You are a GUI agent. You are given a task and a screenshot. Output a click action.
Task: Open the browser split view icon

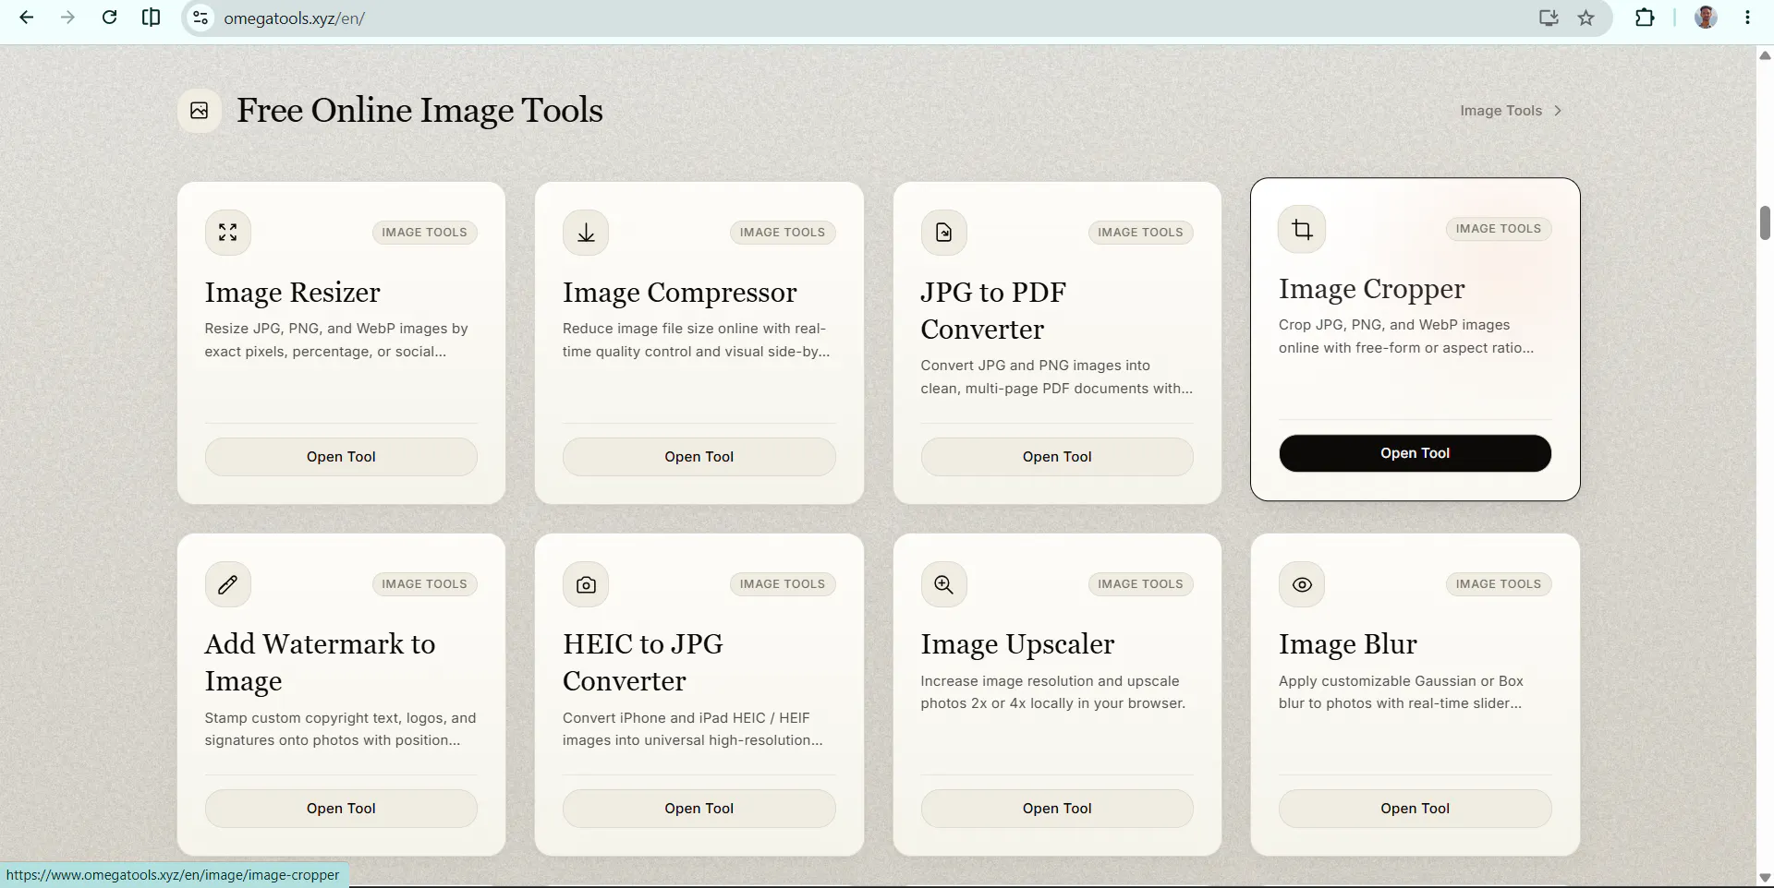(x=151, y=18)
